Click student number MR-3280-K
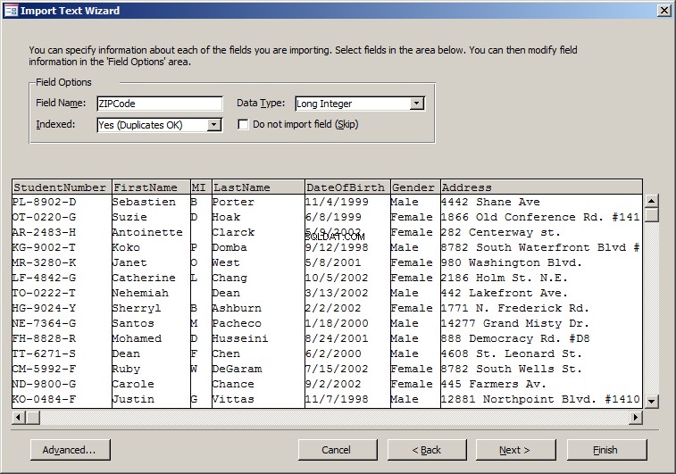 pos(45,262)
